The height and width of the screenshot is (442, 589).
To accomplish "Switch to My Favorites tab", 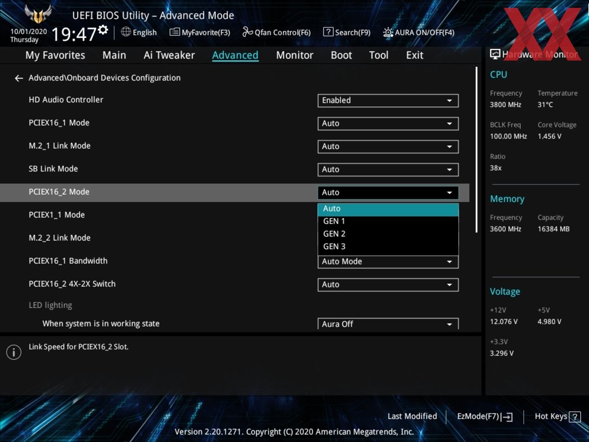I will 55,55.
